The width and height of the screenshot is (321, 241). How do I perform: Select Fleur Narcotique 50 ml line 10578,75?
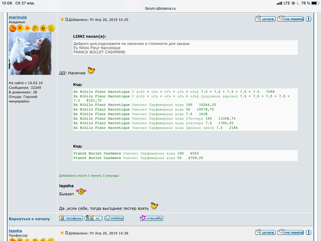click(144, 109)
